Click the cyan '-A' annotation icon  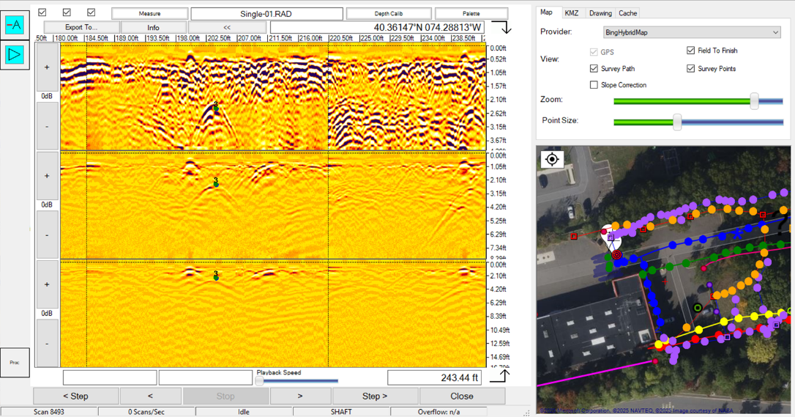click(15, 24)
